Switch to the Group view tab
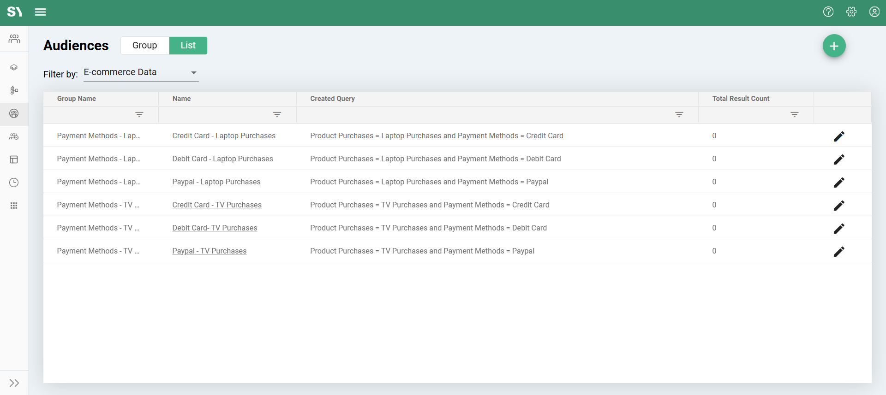The image size is (886, 395). (x=144, y=46)
